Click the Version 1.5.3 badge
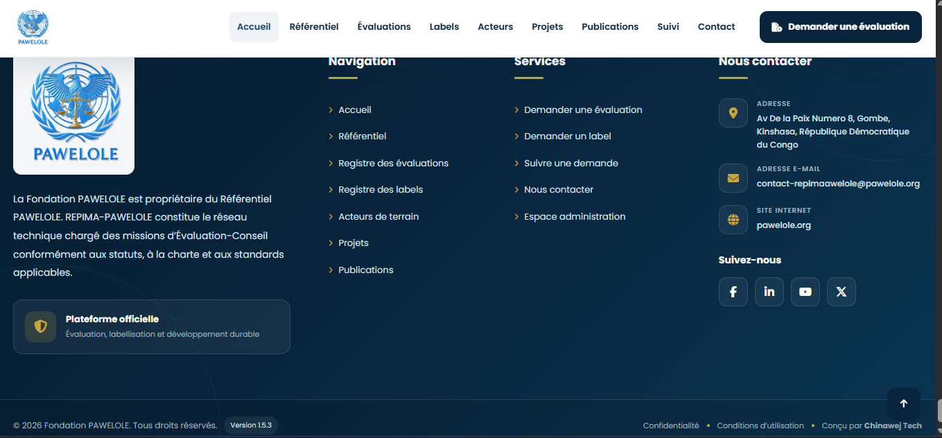The image size is (942, 438). click(x=251, y=426)
